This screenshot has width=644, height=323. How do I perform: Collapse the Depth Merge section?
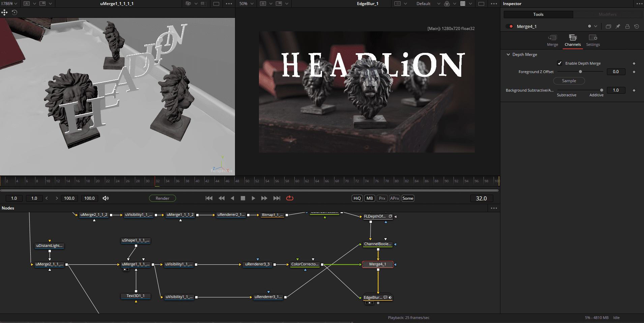coord(508,55)
